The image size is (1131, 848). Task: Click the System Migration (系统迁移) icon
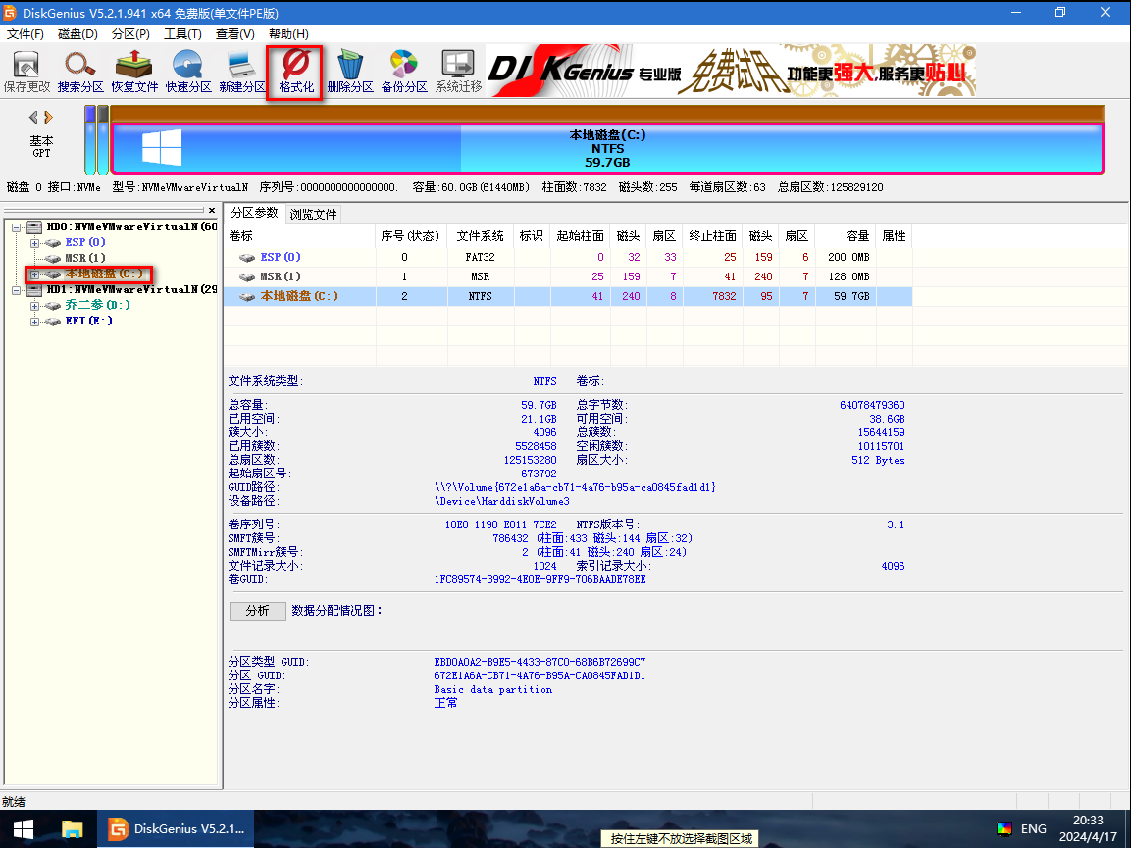[x=458, y=73]
